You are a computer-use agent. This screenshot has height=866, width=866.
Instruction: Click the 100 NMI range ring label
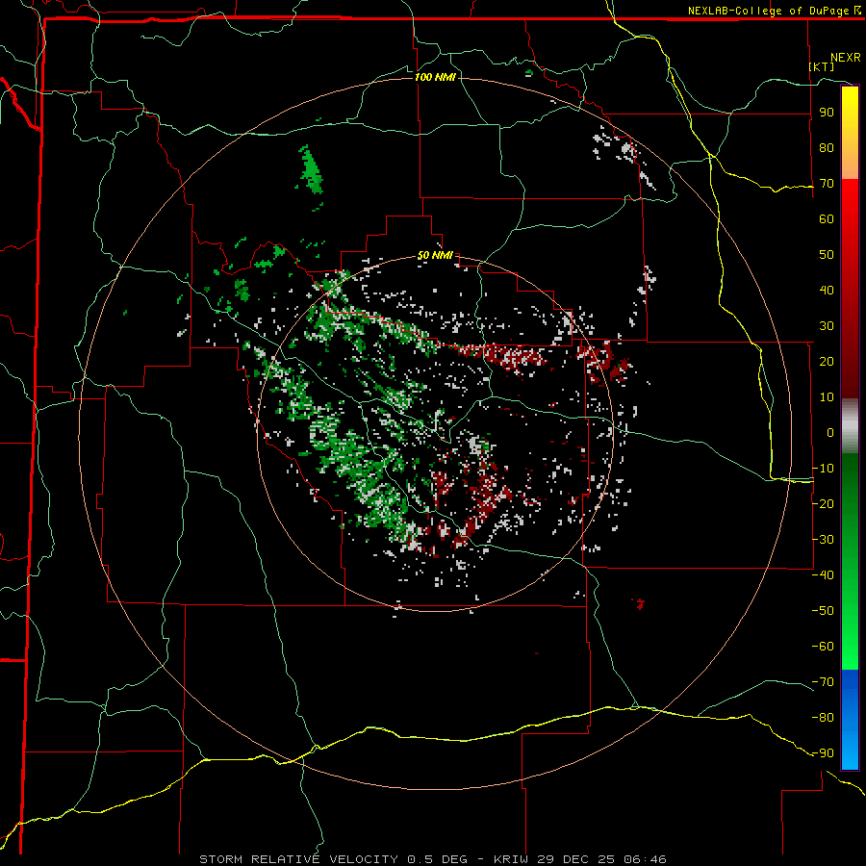click(x=435, y=77)
